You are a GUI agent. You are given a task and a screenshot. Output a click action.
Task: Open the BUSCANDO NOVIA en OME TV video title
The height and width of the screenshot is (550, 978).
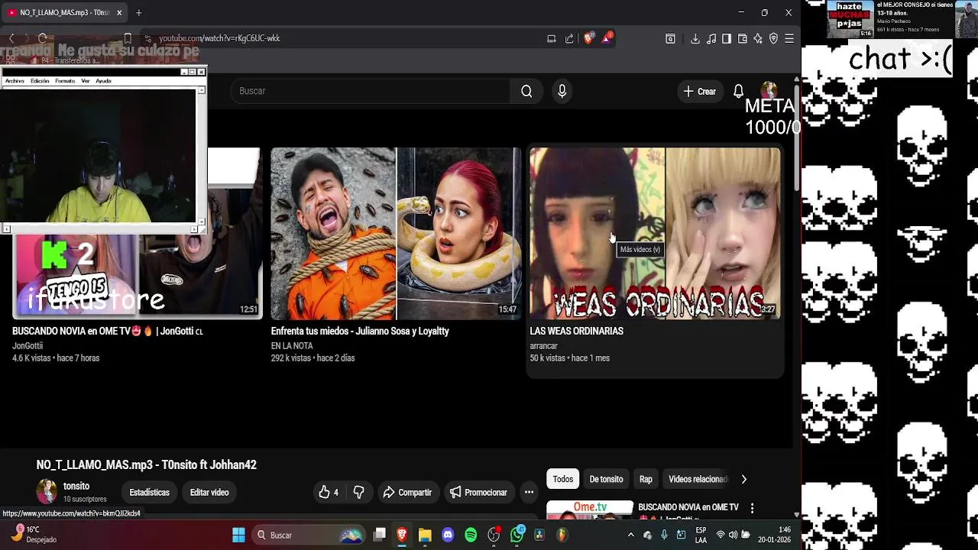click(108, 331)
